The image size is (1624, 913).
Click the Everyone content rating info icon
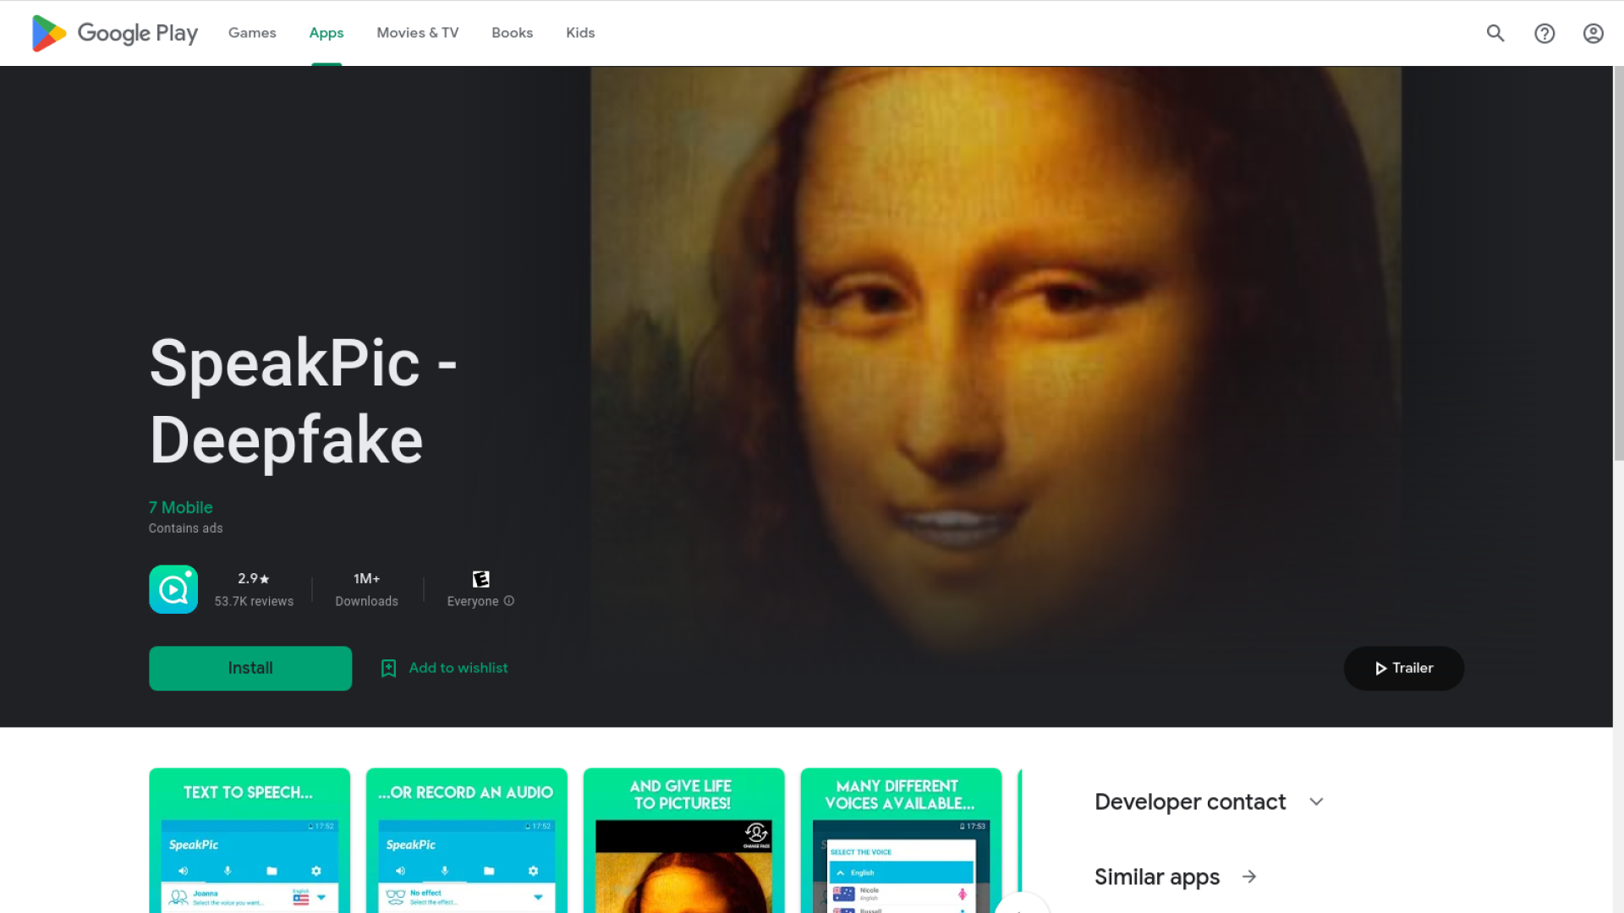click(x=509, y=601)
